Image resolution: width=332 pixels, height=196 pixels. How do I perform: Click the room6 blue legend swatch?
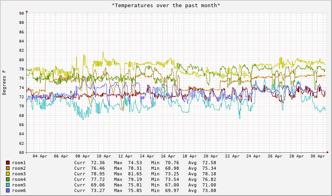[x=8, y=190]
